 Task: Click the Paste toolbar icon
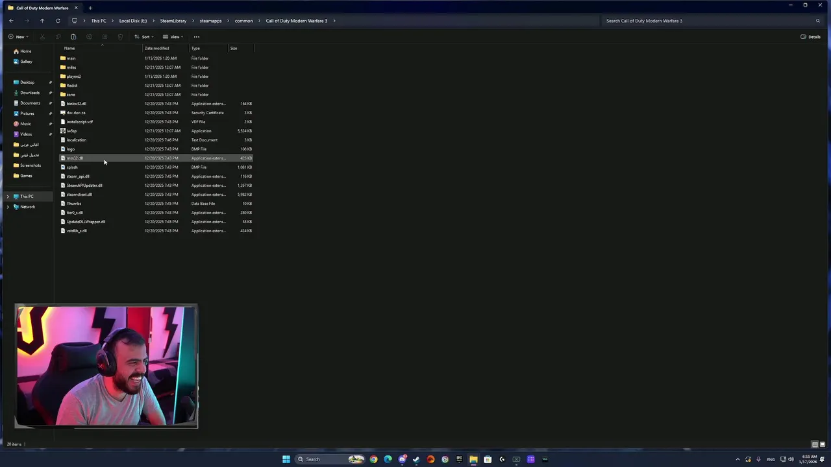pos(73,37)
